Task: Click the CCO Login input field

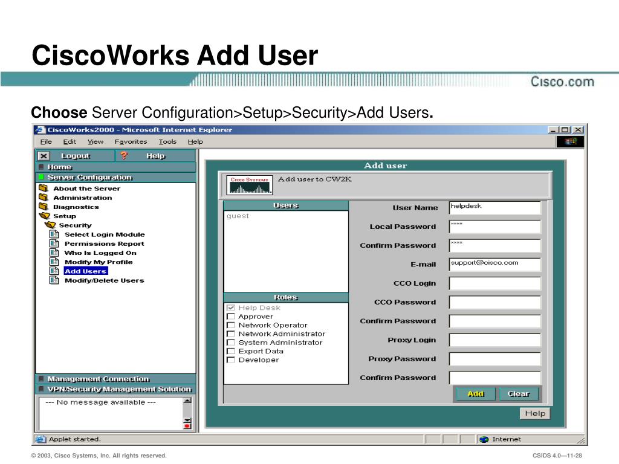Action: click(x=494, y=283)
